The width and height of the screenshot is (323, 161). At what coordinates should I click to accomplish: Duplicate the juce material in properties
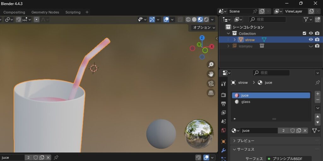[x=299, y=130]
